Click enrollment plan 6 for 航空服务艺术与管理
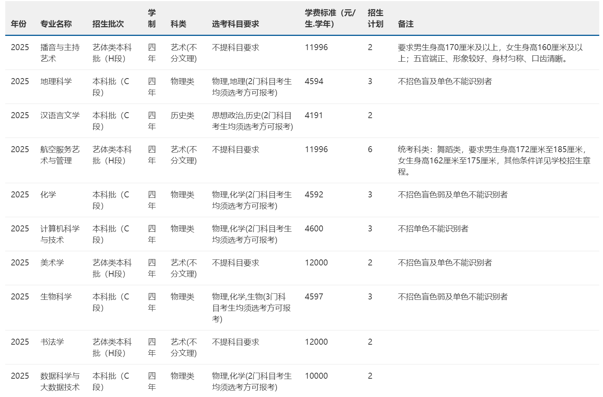 pos(370,150)
